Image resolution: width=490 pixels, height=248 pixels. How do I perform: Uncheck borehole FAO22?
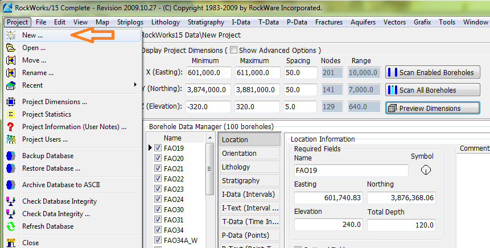click(158, 179)
